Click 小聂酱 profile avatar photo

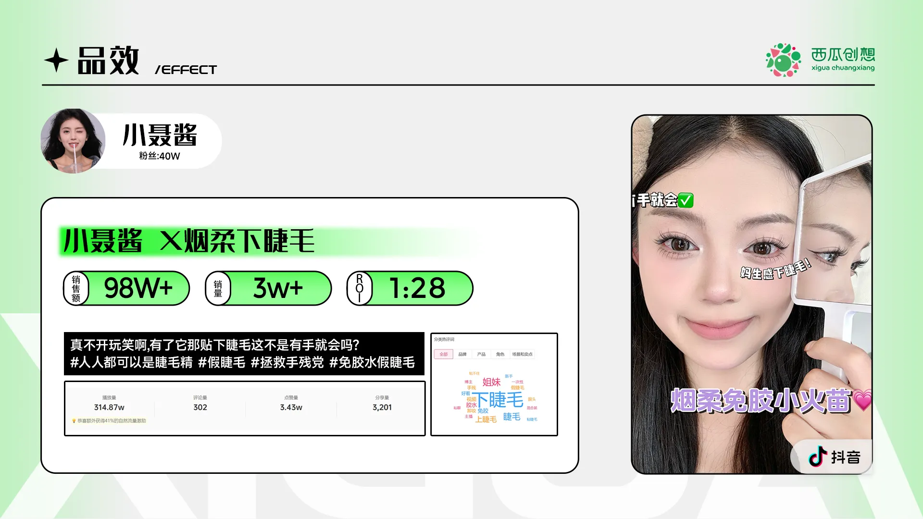(73, 141)
